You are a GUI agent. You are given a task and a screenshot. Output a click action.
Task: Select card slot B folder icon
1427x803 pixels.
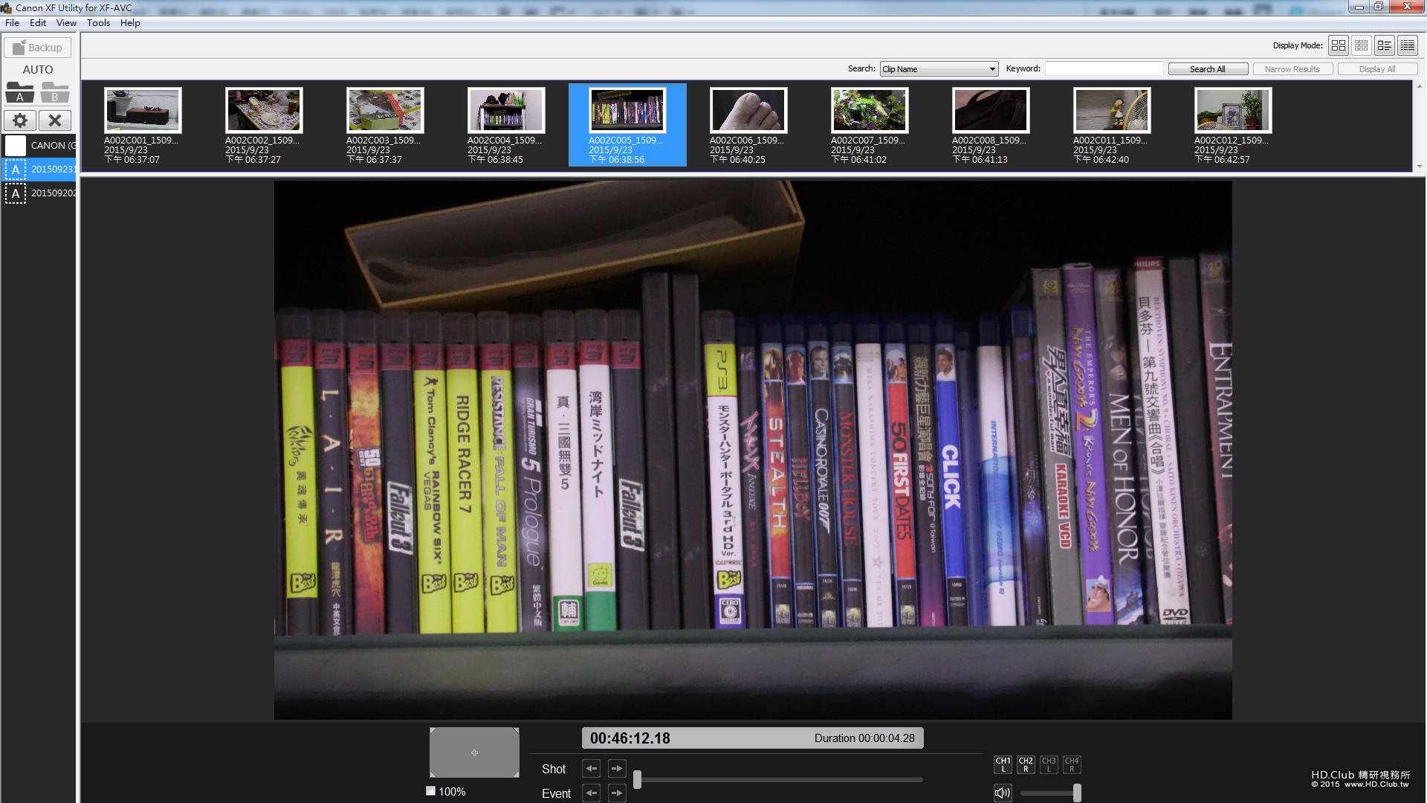click(x=55, y=92)
